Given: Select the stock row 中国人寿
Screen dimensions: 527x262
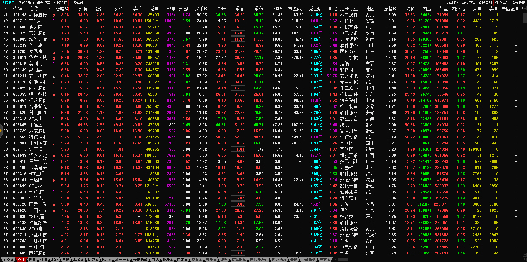Looking at the screenshot, I should click(38, 210).
